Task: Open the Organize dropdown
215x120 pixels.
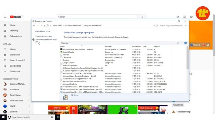Action: point(66,43)
